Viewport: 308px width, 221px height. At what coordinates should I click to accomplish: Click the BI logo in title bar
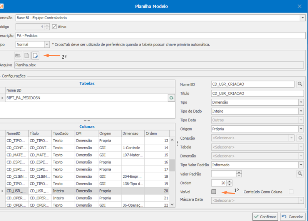tap(2, 6)
